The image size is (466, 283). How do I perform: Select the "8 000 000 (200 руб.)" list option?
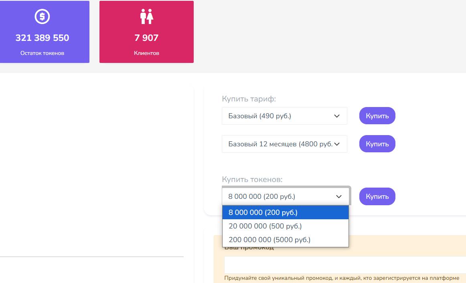(x=285, y=212)
